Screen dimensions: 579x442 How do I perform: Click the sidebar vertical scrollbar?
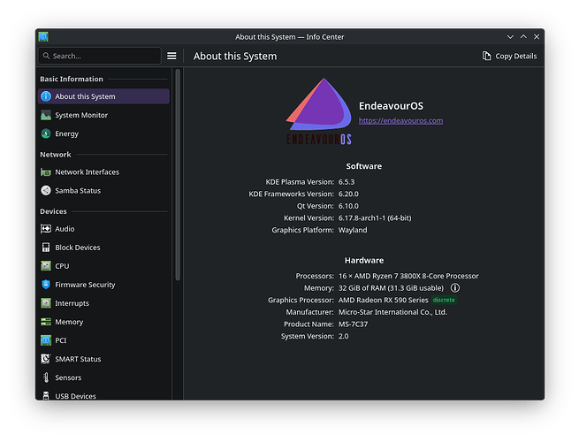177,177
